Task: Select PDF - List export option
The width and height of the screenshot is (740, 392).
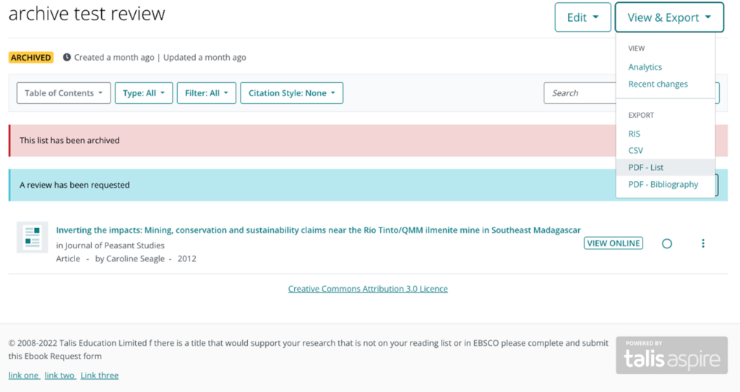Action: click(x=645, y=167)
